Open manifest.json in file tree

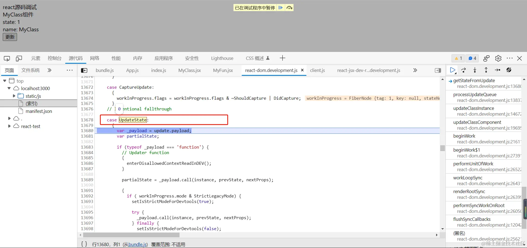(x=38, y=111)
